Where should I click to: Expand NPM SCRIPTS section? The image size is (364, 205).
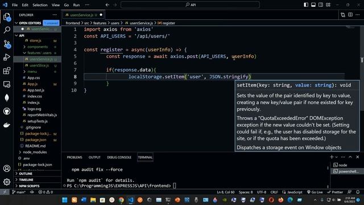click(x=29, y=186)
